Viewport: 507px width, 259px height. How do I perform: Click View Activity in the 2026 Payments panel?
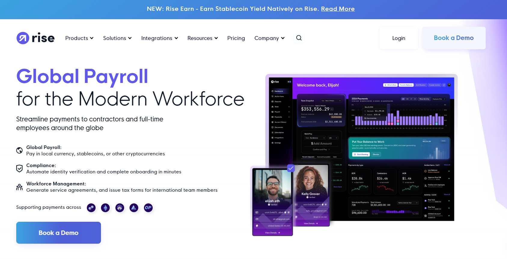coord(424,99)
